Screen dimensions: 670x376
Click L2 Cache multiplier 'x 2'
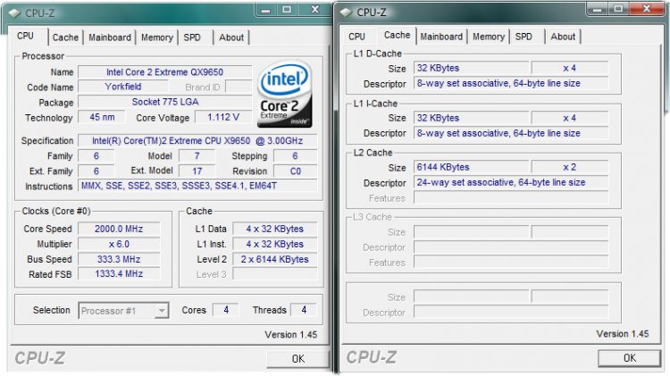[570, 168]
